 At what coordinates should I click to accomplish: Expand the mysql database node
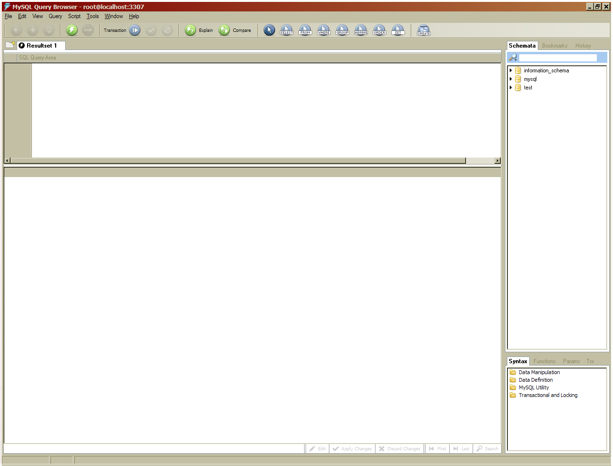[x=511, y=79]
